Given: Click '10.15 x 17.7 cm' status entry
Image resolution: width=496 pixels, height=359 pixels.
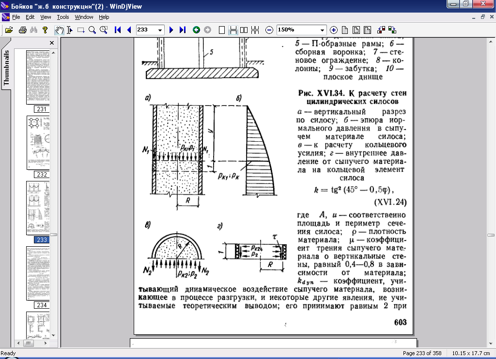Looking at the screenshot, I should tap(471, 353).
